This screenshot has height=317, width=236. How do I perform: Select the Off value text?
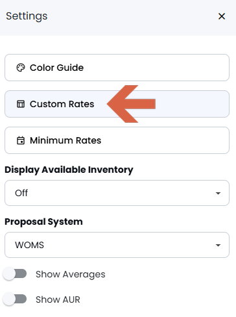[21, 193]
